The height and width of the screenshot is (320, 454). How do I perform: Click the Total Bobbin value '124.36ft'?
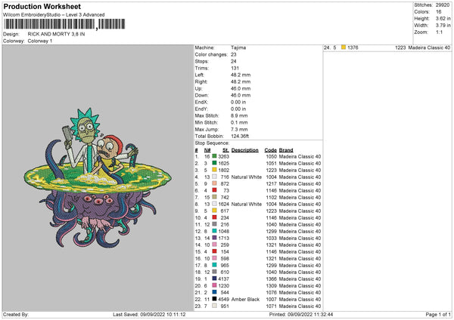240,136
